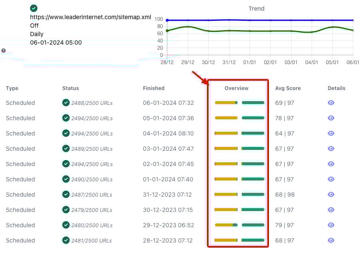This screenshot has height=254, width=361.
Task: Click average score 69 | 97
Action: (x=284, y=103)
